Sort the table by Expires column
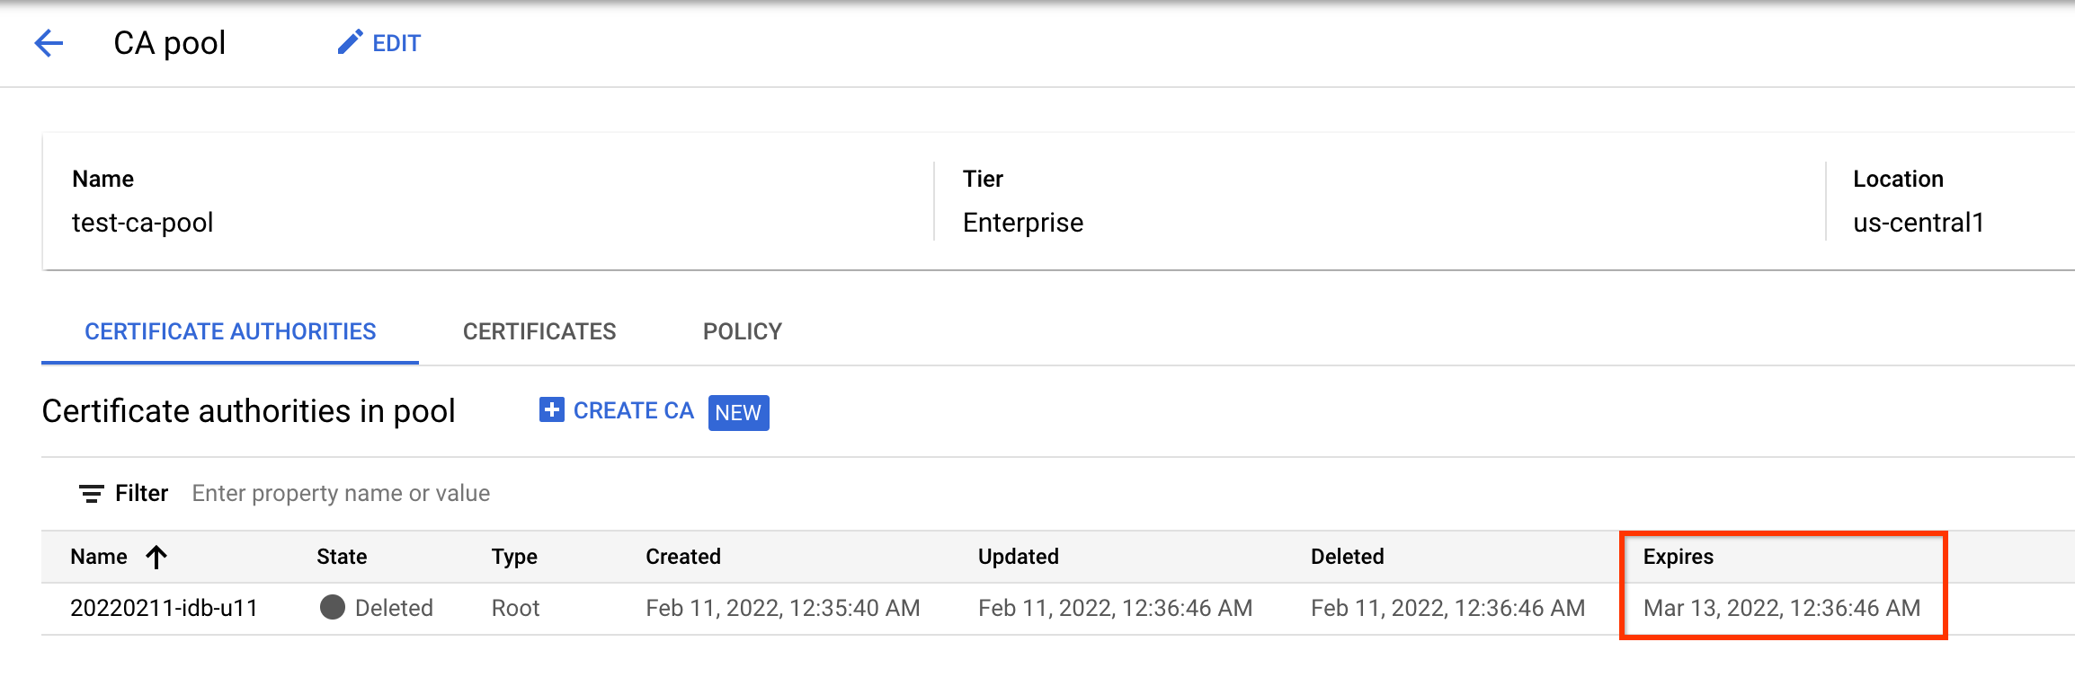The height and width of the screenshot is (677, 2075). 1678,557
